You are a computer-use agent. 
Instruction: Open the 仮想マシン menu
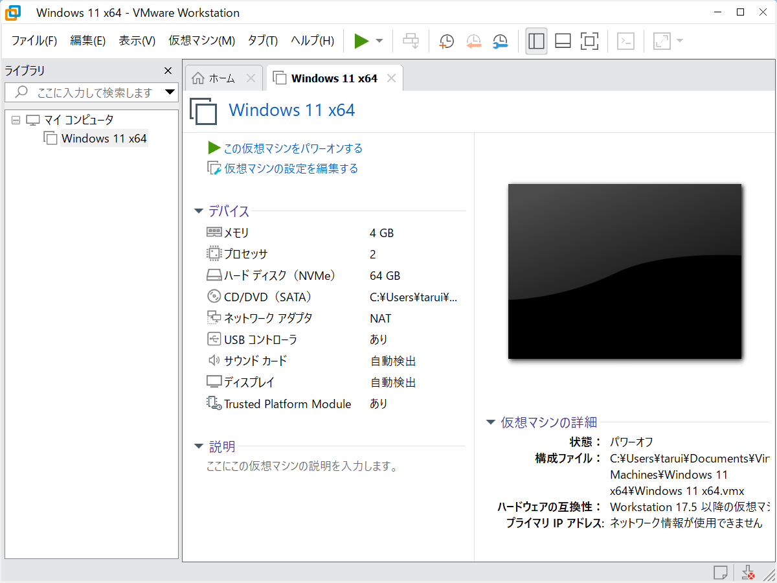(x=201, y=40)
